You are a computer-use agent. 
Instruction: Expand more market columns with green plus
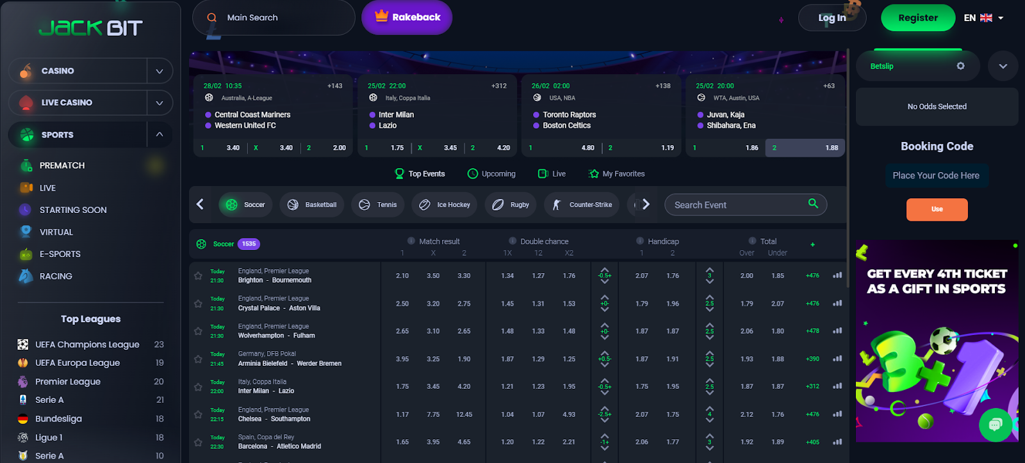(x=812, y=244)
